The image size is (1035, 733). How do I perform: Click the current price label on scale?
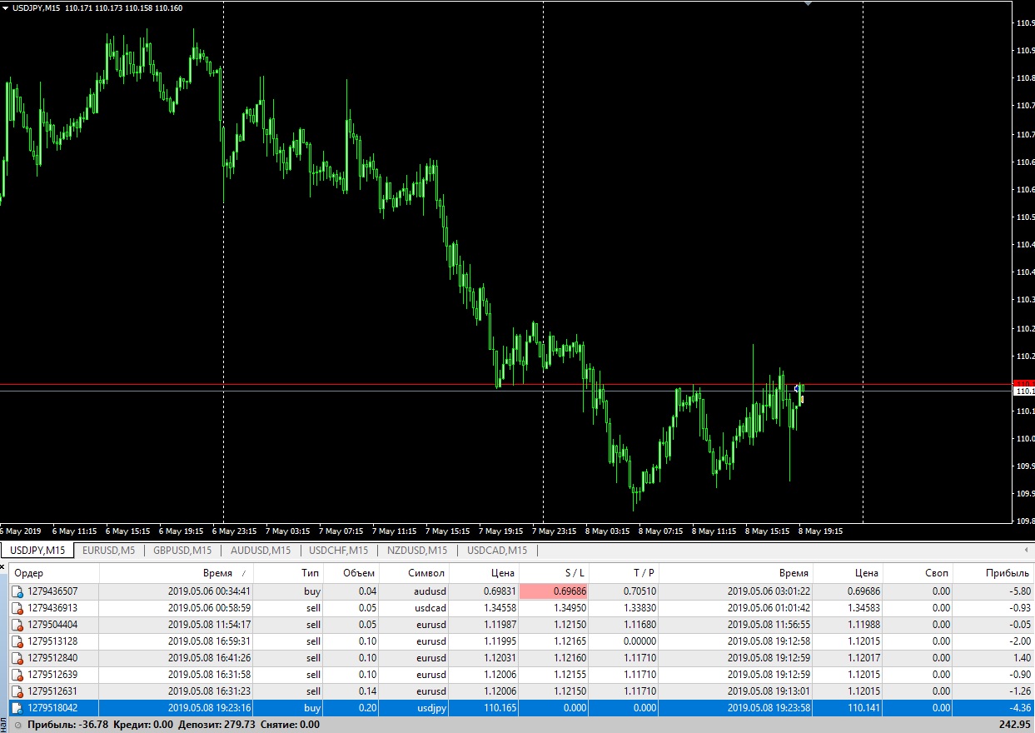tap(1023, 391)
